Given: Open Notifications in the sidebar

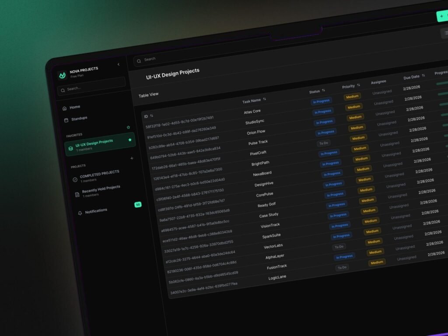Looking at the screenshot, I should click(96, 211).
